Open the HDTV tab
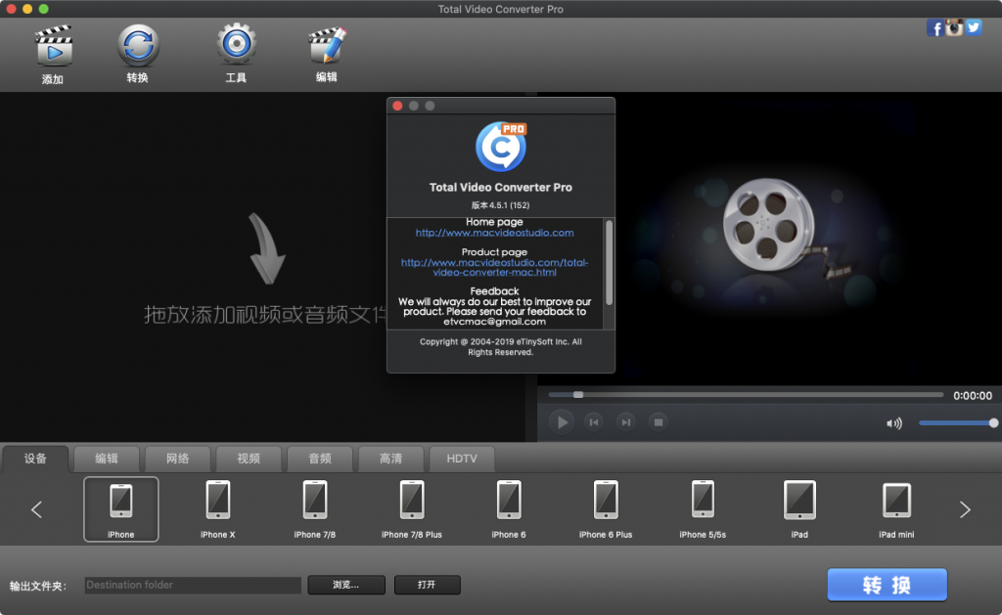Image resolution: width=1002 pixels, height=615 pixels. [462, 459]
